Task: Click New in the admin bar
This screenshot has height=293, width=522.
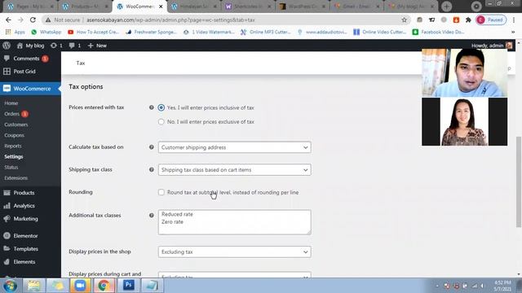Action: (x=97, y=46)
